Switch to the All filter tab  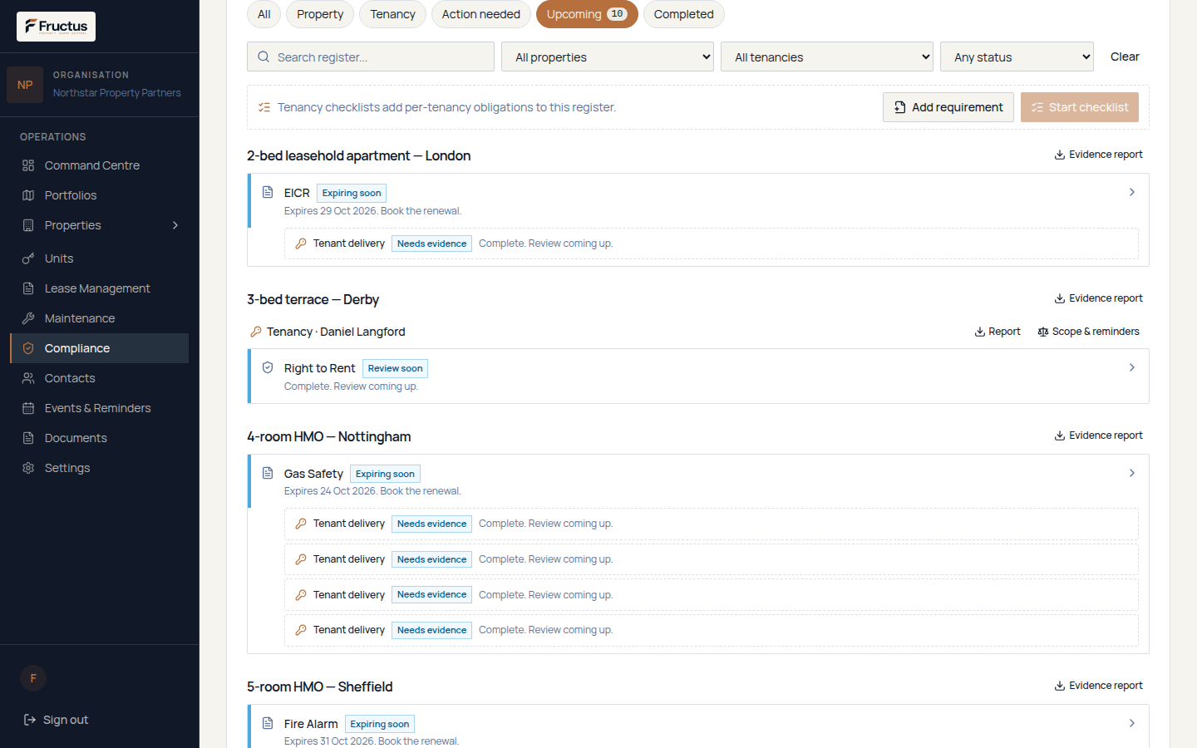tap(264, 14)
